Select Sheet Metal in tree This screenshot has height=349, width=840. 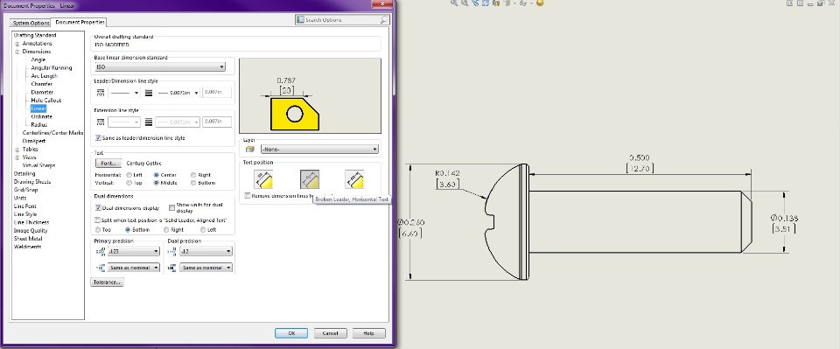[28, 239]
